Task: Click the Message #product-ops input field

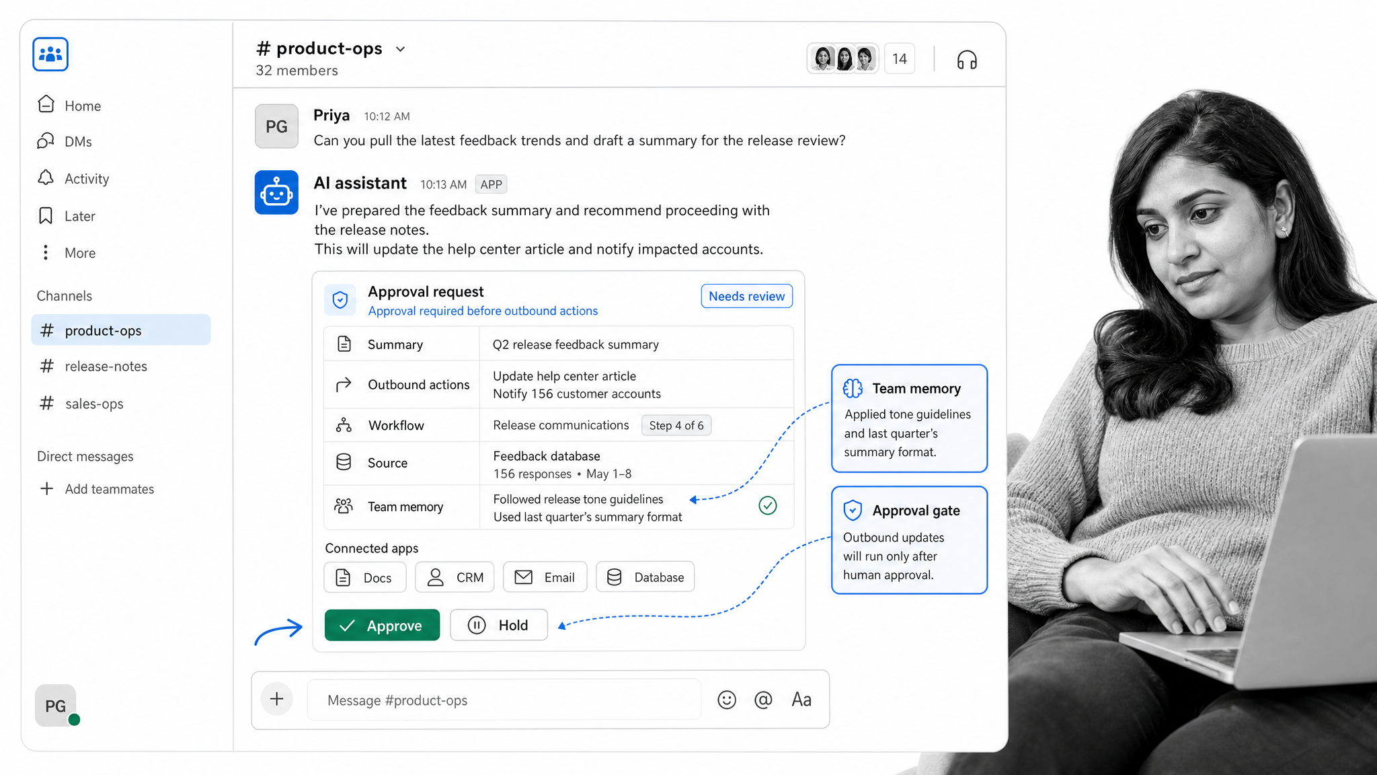Action: 504,700
